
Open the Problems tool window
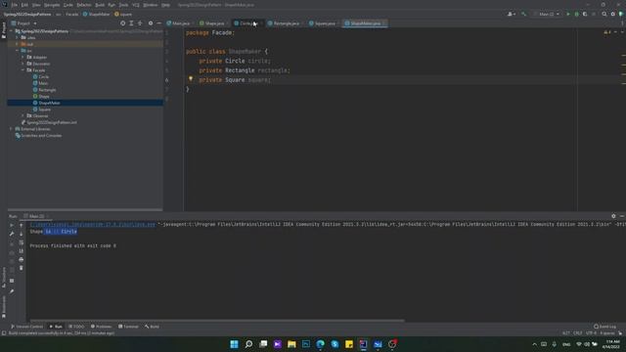(101, 327)
